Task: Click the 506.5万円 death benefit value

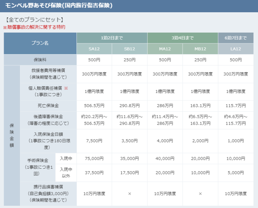Action: coord(94,106)
